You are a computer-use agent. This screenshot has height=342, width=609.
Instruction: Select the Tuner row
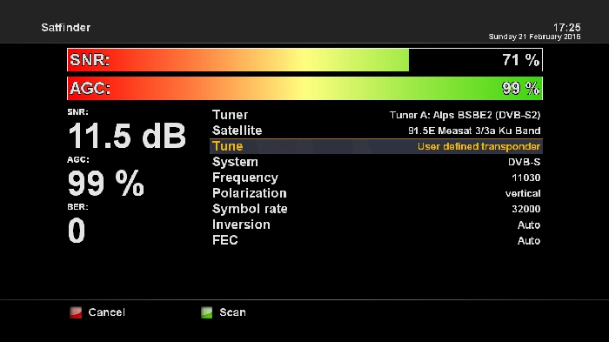coord(376,115)
